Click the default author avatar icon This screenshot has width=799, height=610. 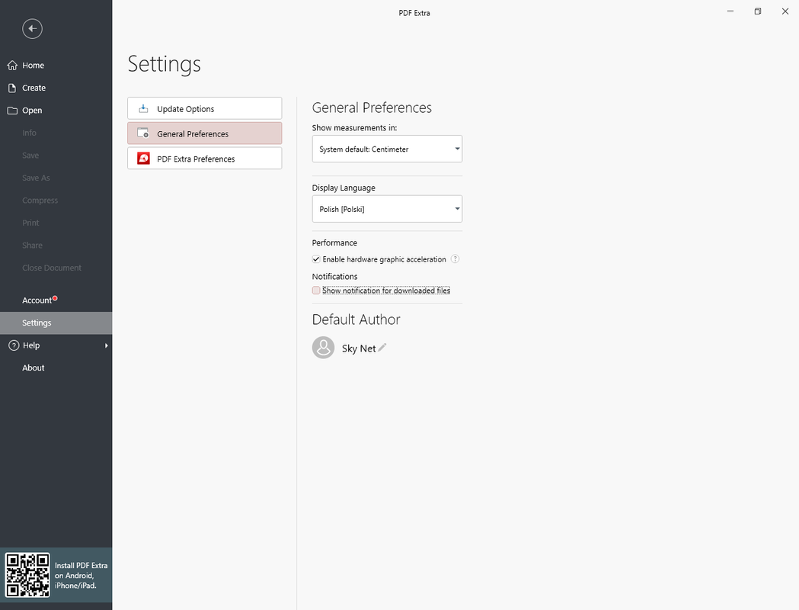tap(323, 348)
